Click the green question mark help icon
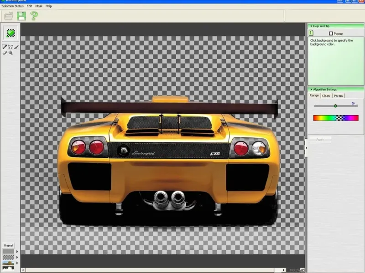This screenshot has height=273, width=365. click(x=34, y=16)
